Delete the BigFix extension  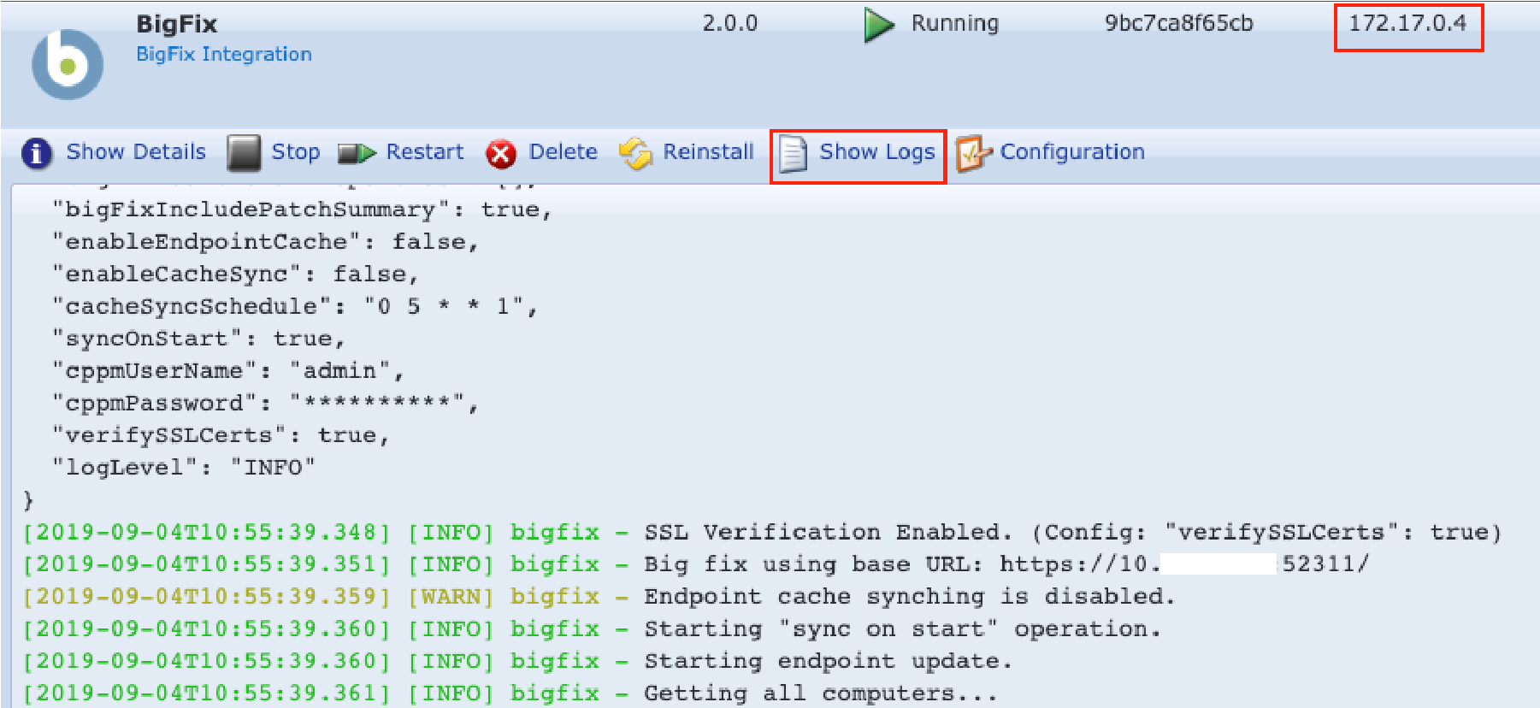(x=563, y=152)
